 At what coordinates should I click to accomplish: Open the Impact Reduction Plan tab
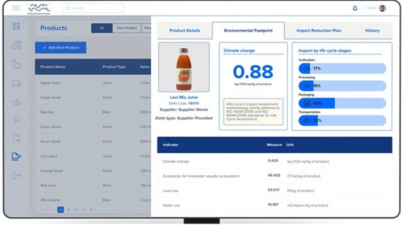pos(318,31)
